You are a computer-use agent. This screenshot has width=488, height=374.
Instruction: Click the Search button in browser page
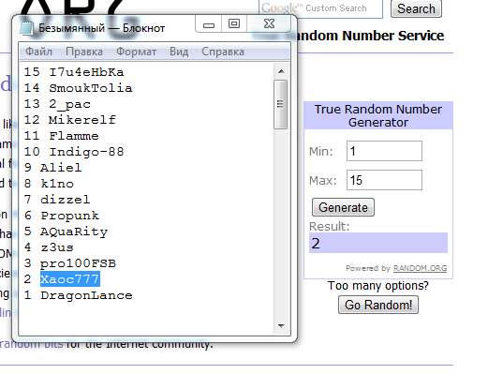pos(416,8)
